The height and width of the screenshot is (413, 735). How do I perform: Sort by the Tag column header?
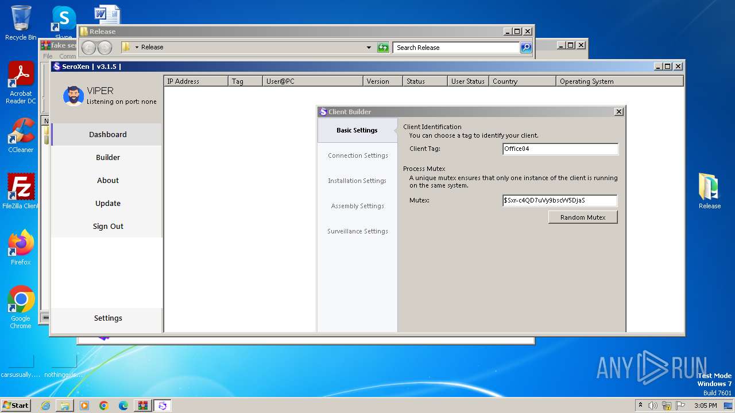pos(245,81)
